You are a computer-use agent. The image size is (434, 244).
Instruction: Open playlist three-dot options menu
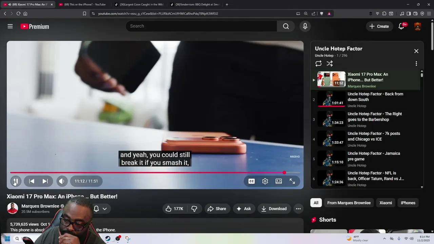tap(416, 63)
